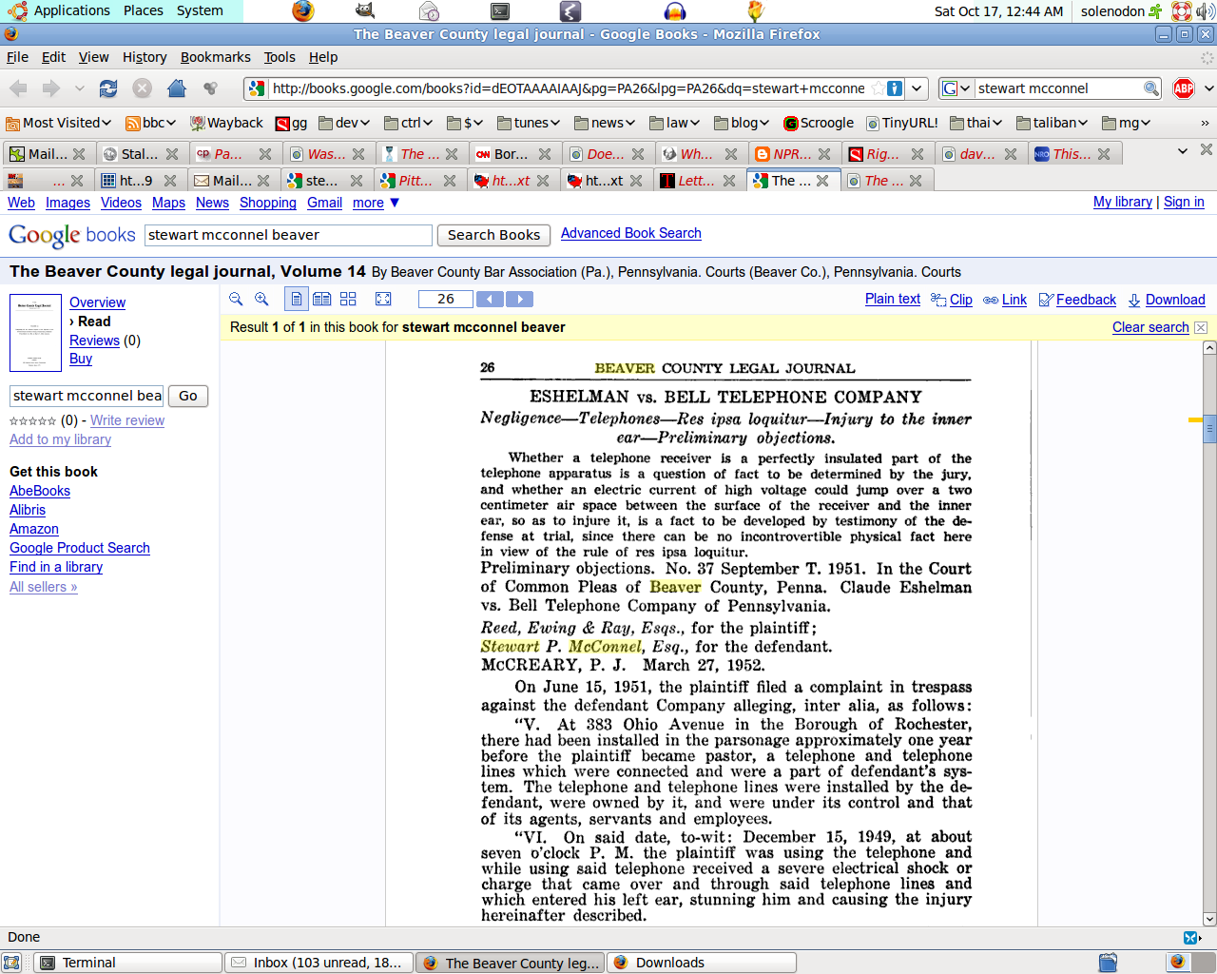Viewport: 1217px width, 974px height.
Task: Switch to two-page view mode
Action: [x=322, y=299]
